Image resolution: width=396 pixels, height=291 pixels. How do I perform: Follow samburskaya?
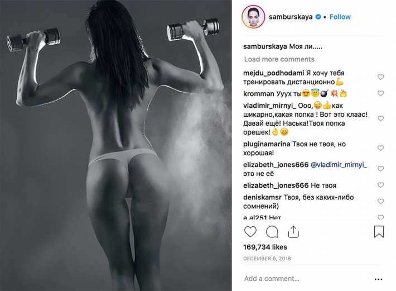point(340,17)
